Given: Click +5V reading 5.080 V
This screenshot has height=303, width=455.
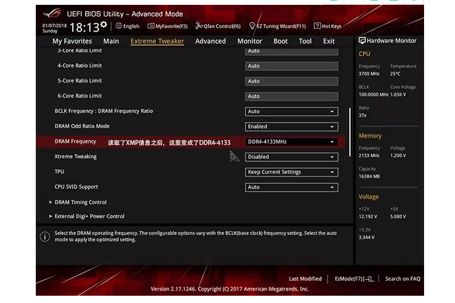Looking at the screenshot, I should coord(398,216).
